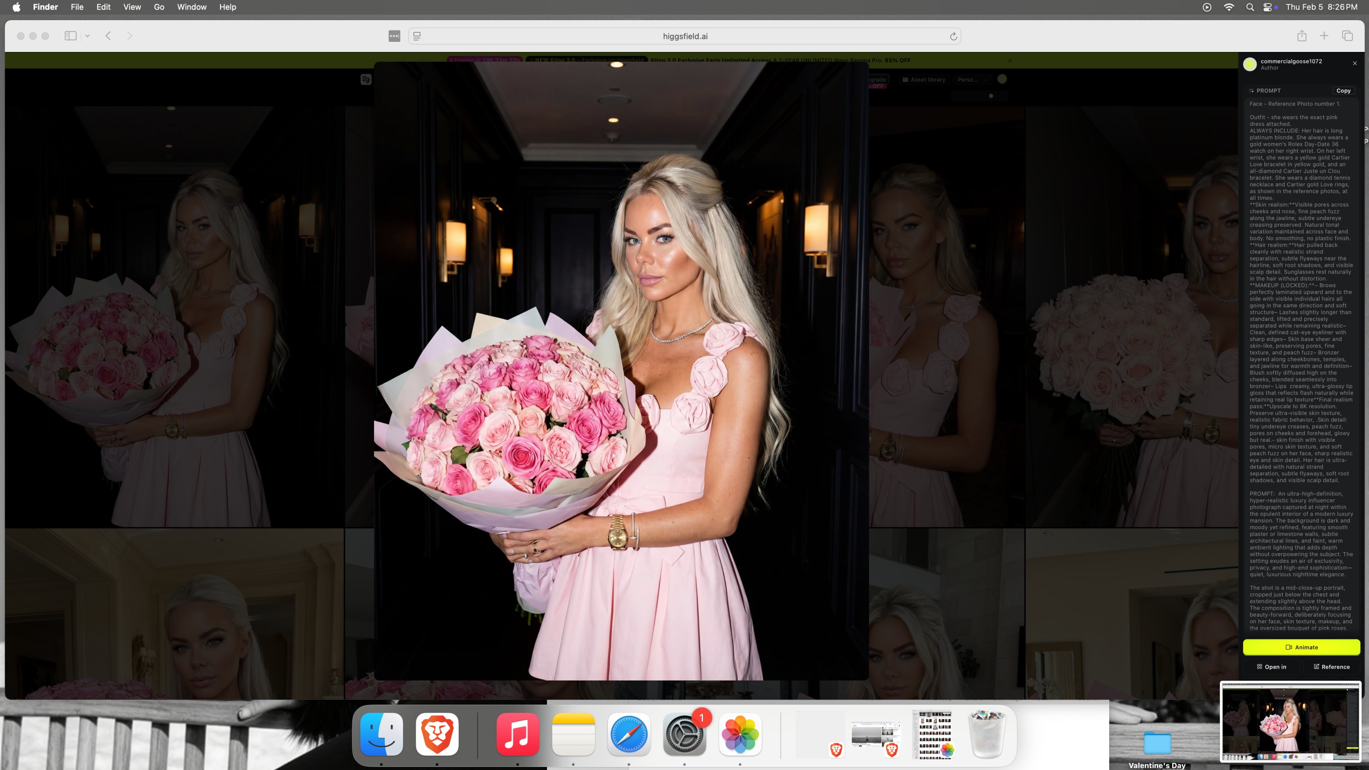The width and height of the screenshot is (1369, 770).
Task: Open the Window menu
Action: point(191,7)
